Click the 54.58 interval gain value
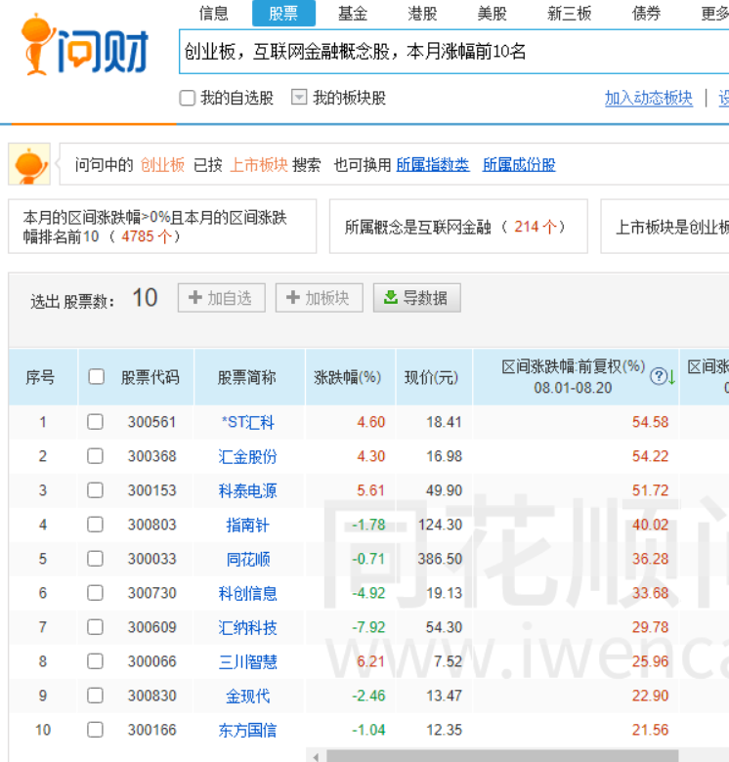Viewport: 729px width, 762px height. click(650, 421)
